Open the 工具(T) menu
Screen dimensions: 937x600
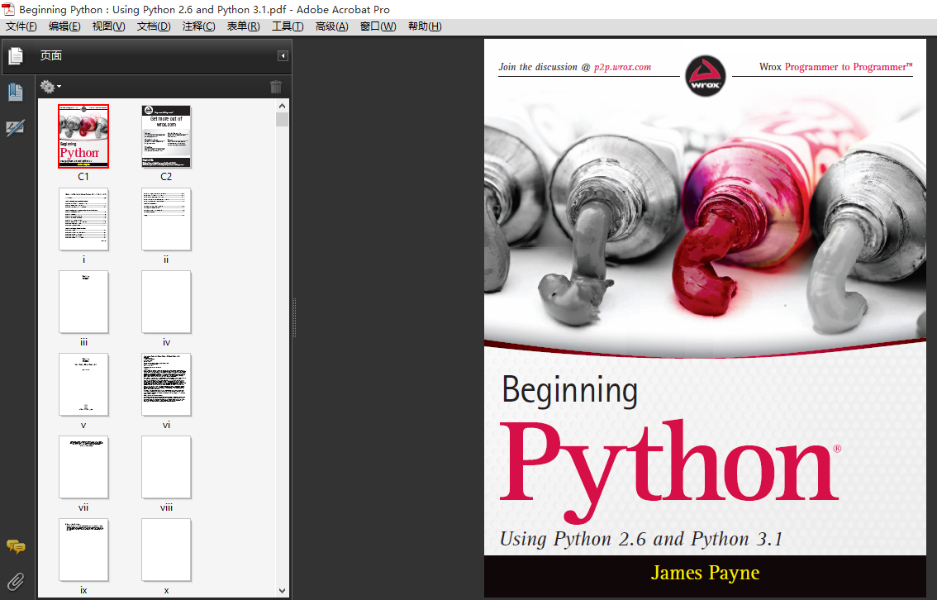[288, 26]
